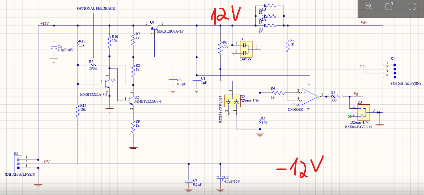Click the BZX84-C3V3,215 vertical label
This screenshot has width=424, height=195.
tap(221, 109)
